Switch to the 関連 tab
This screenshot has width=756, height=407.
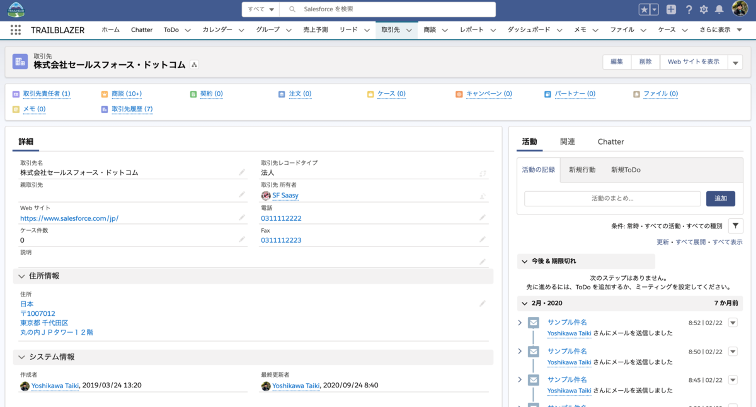click(566, 141)
